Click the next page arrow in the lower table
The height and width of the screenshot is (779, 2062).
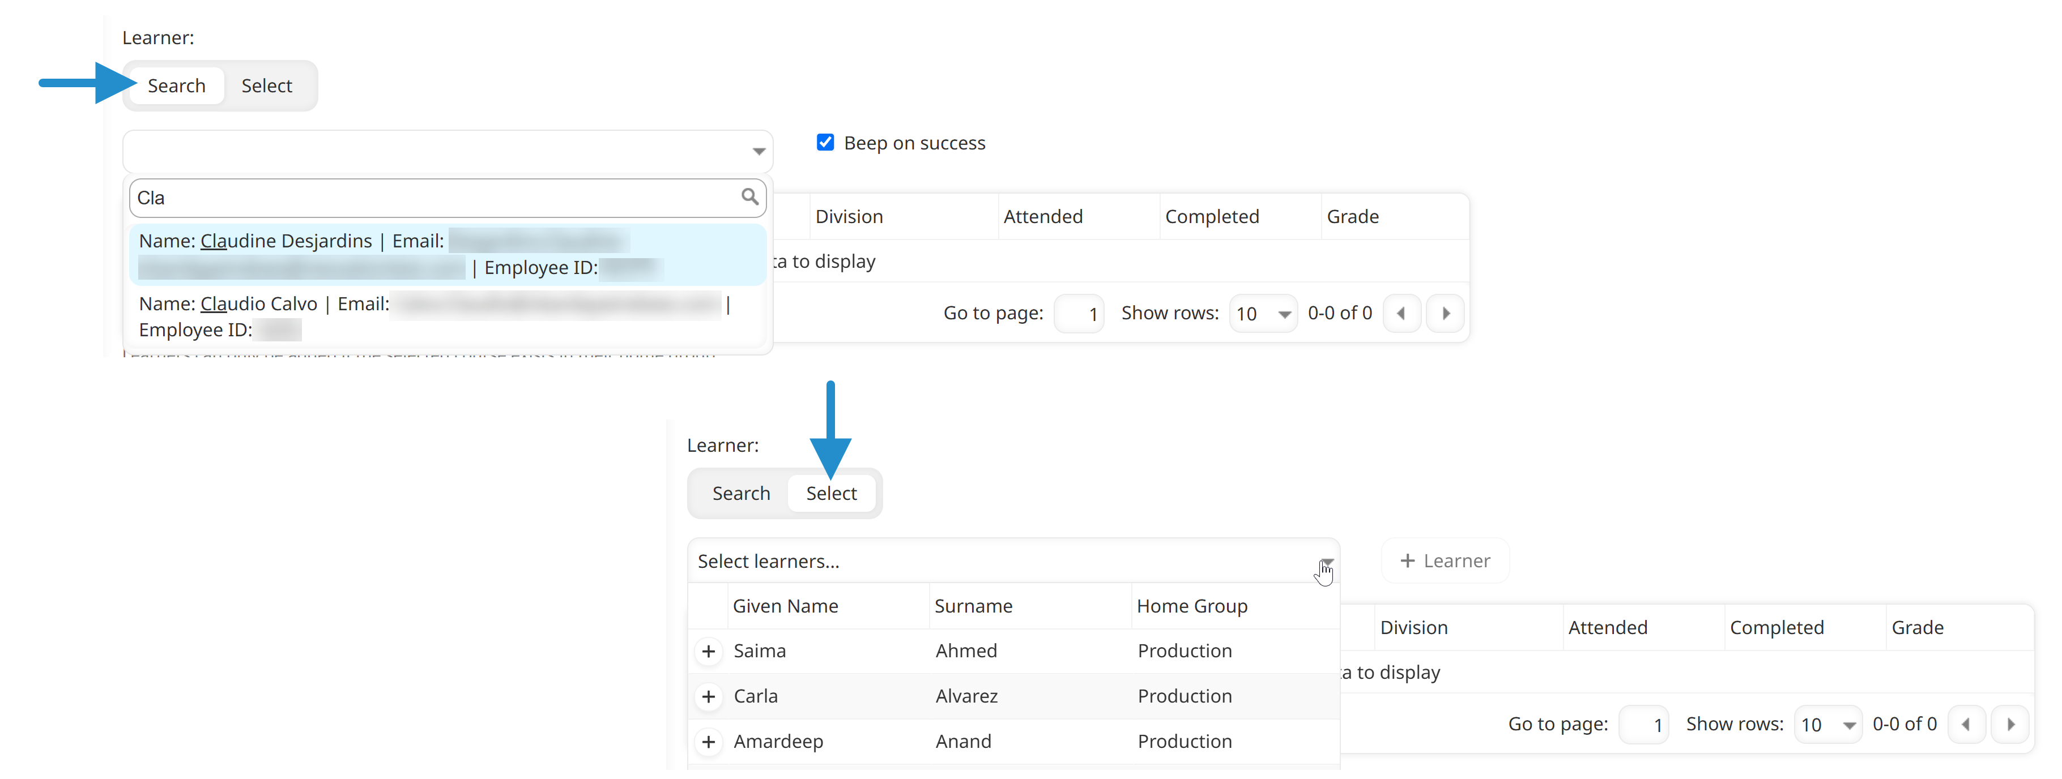pyautogui.click(x=2011, y=725)
